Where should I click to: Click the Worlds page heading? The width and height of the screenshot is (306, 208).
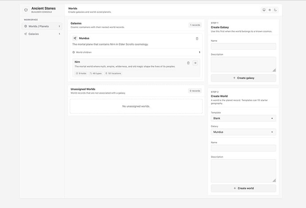[73, 8]
